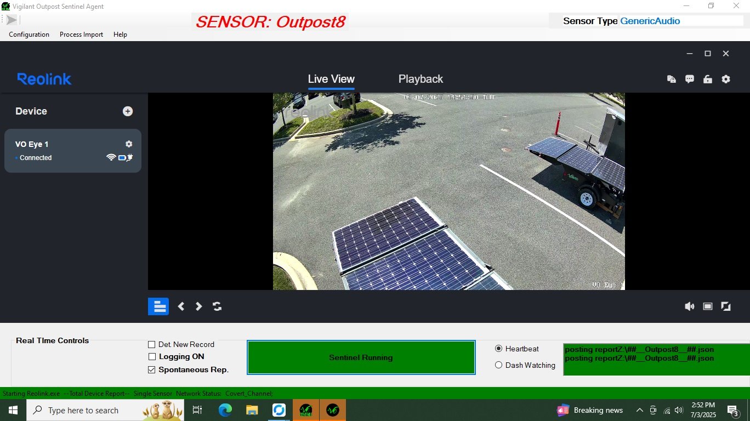Enable the Det. New Record checkbox
Image resolution: width=750 pixels, height=421 pixels.
(152, 345)
